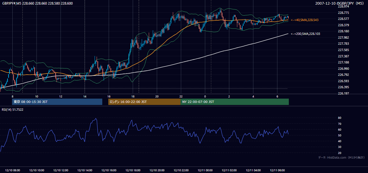
Task: Click the '12/10 08:00' bottom time label
Action: (x=12, y=170)
